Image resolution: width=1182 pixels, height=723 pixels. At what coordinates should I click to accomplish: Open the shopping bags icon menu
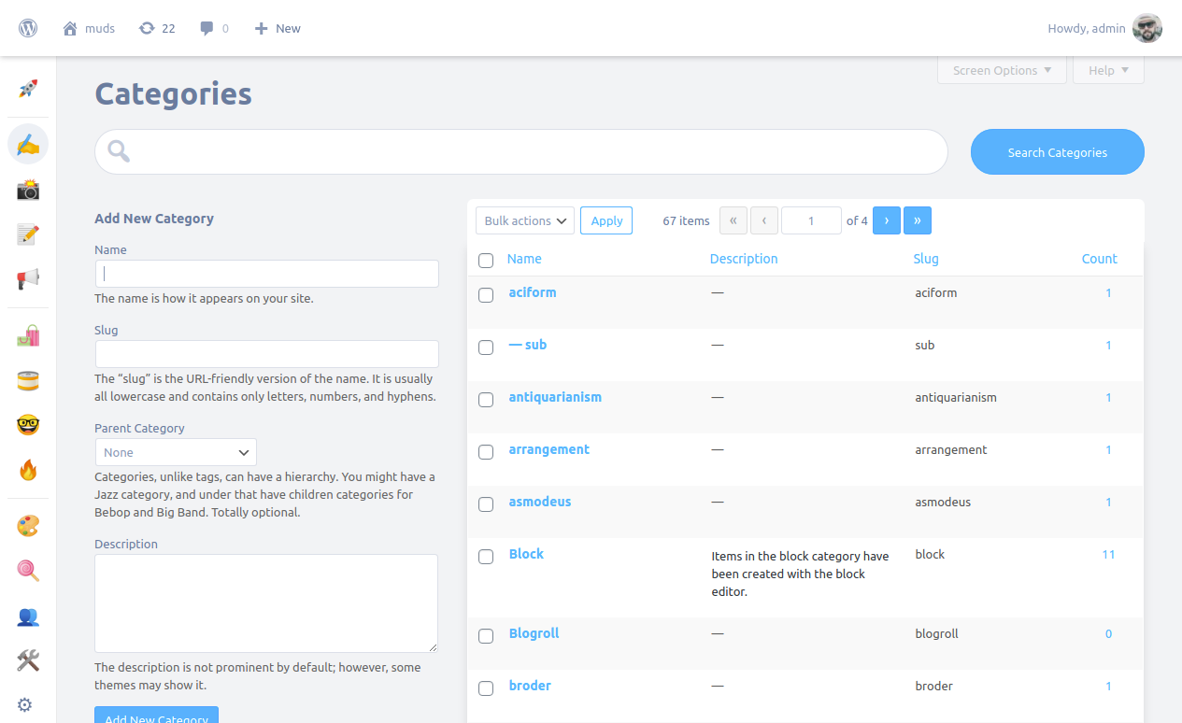pos(28,336)
